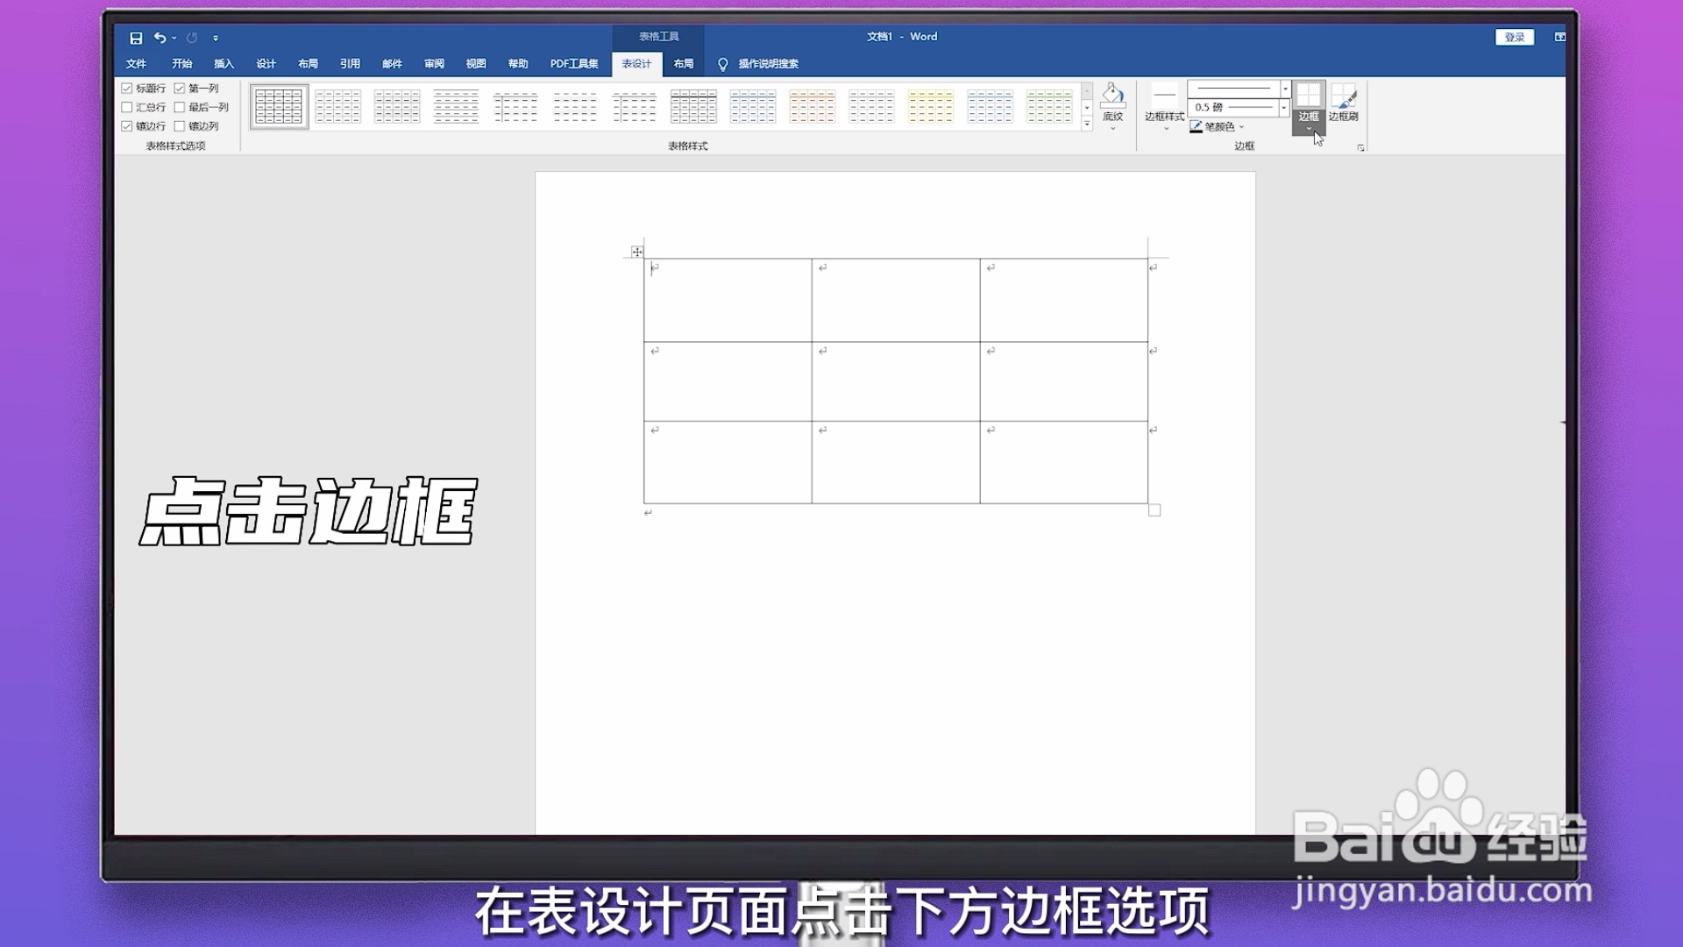Uncheck the 标题行 checkbox
This screenshot has width=1683, height=947.
coord(127,89)
